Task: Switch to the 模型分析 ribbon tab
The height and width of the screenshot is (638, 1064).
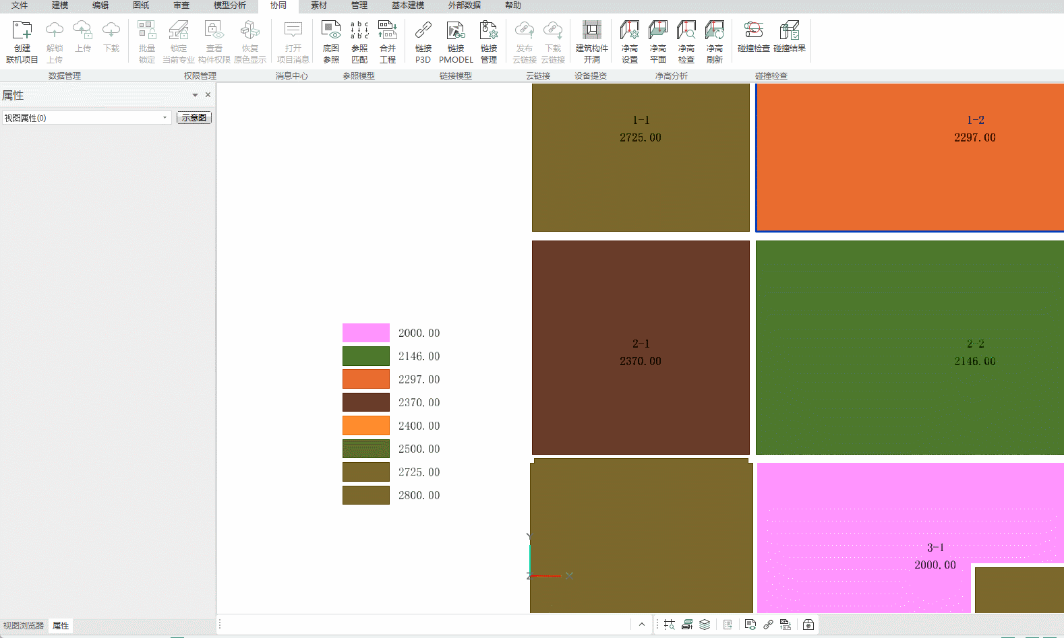Action: coord(230,5)
